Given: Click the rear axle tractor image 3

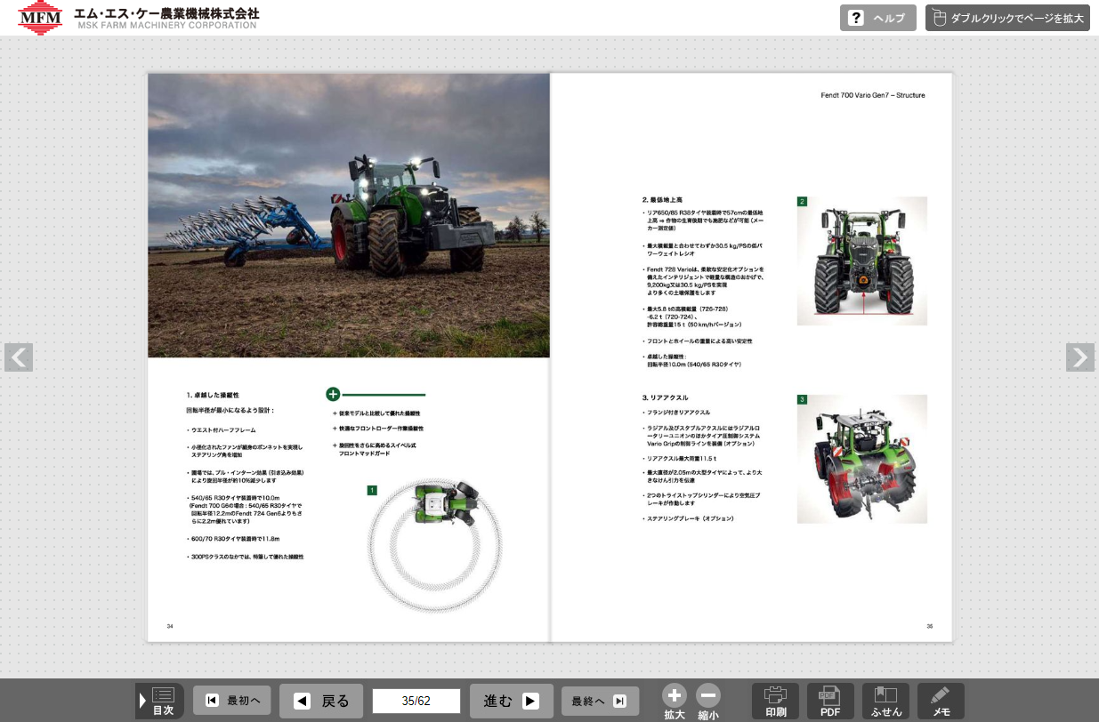Looking at the screenshot, I should 861,459.
